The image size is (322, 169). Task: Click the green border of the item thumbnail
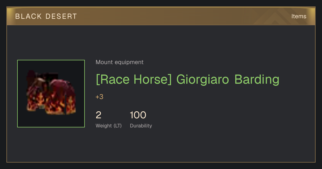point(51,60)
